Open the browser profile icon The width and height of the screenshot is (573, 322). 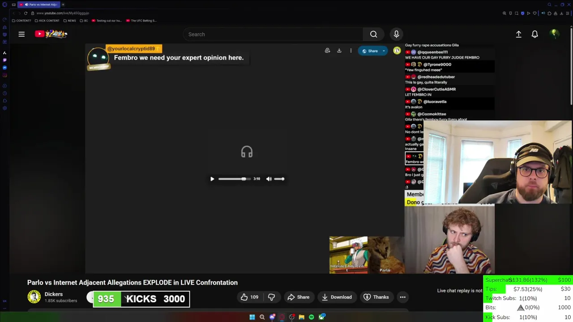(x=556, y=13)
